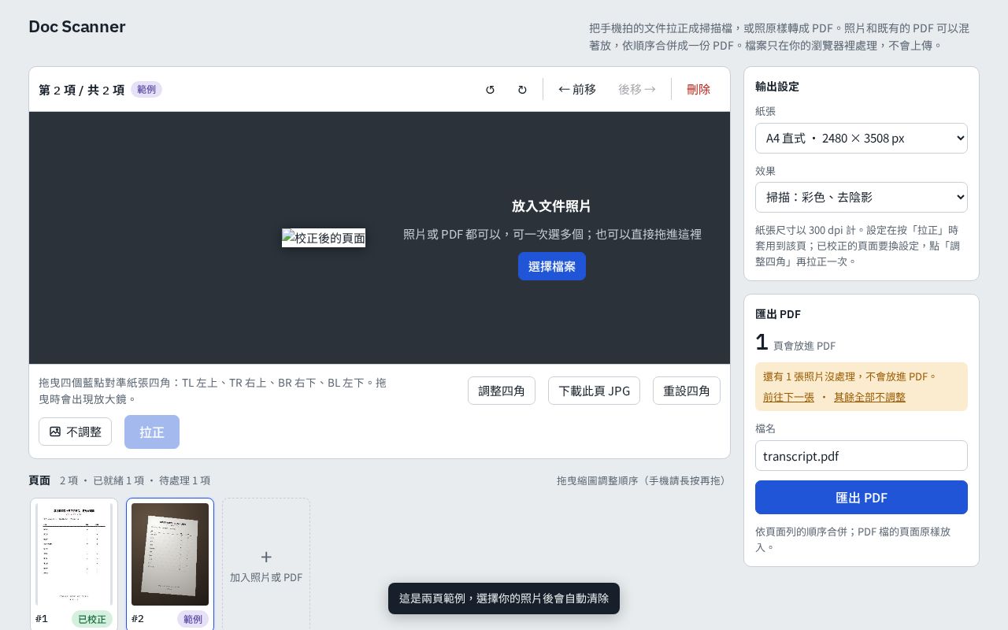Rotate page clockwise icon
The image size is (1008, 630).
point(522,89)
